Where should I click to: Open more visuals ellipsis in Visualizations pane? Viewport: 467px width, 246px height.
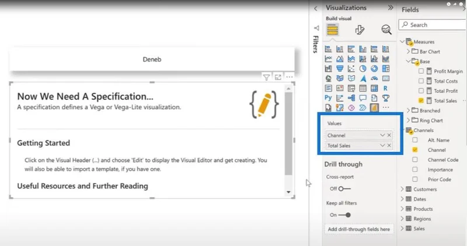coord(386,108)
